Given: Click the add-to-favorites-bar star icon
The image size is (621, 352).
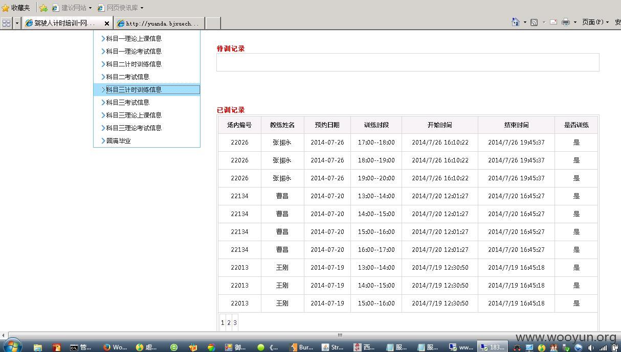Looking at the screenshot, I should (43, 8).
